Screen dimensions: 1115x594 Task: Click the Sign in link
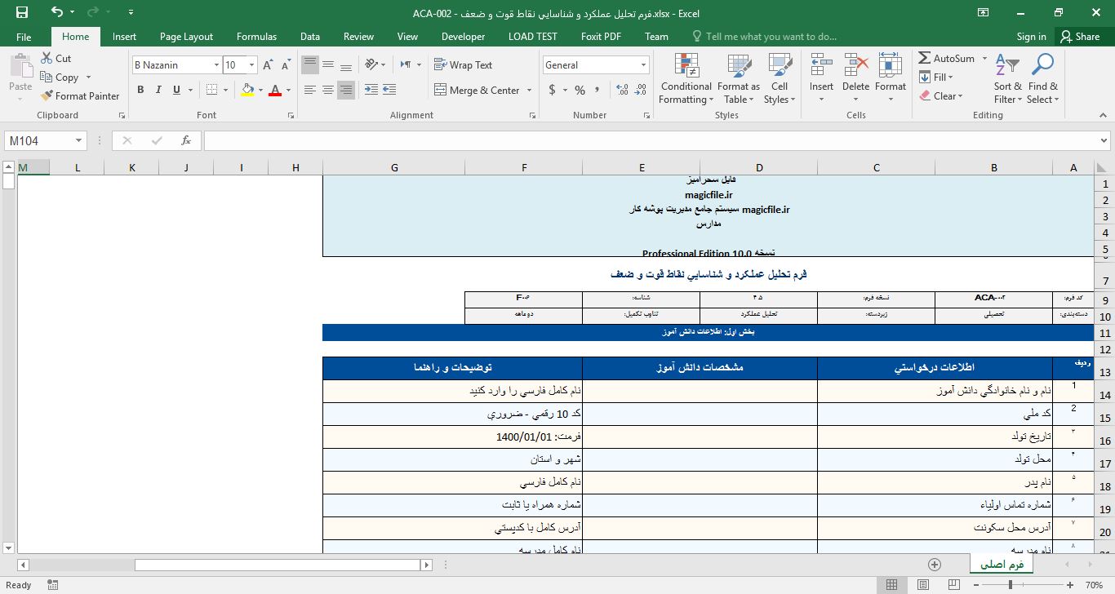(x=1031, y=36)
